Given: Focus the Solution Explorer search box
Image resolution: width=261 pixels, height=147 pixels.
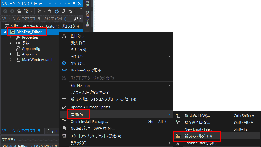Looking at the screenshot, I should point(37,19).
